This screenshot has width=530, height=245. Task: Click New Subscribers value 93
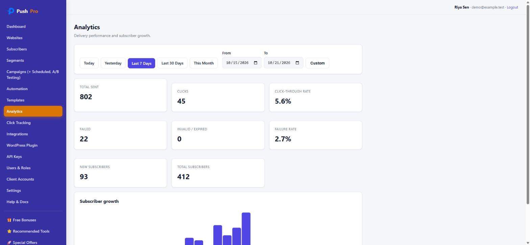pyautogui.click(x=84, y=177)
